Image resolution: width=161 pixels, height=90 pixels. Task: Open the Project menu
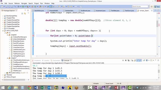pyautogui.click(x=36, y=3)
